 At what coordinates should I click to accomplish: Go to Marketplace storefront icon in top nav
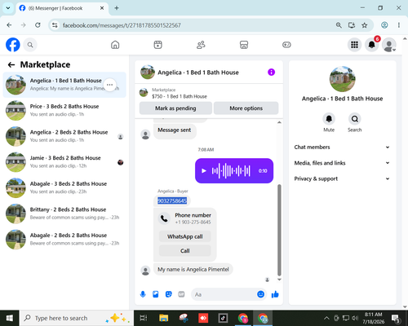tap(244, 45)
